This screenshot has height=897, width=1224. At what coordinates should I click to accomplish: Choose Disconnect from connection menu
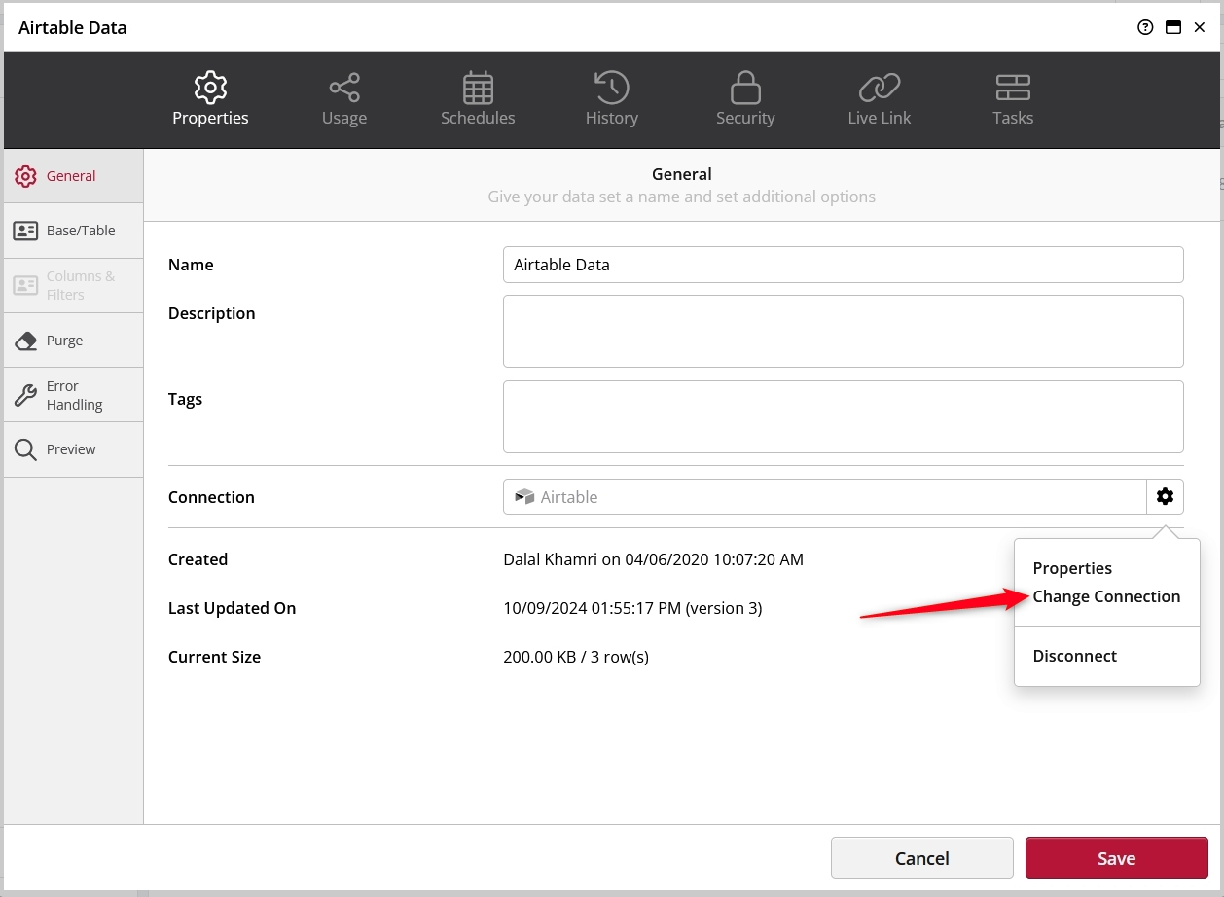click(x=1074, y=656)
